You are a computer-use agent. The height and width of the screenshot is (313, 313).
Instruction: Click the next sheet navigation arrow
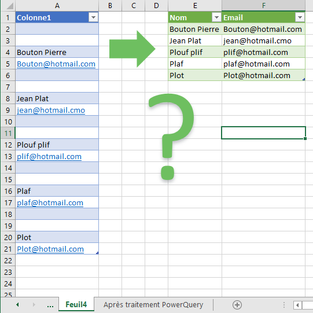point(34,305)
